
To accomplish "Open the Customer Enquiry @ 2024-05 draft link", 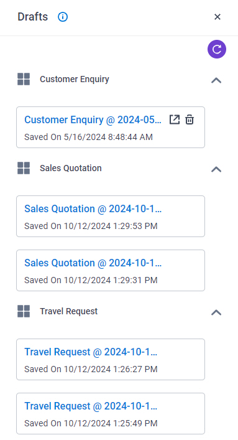I will [93, 120].
